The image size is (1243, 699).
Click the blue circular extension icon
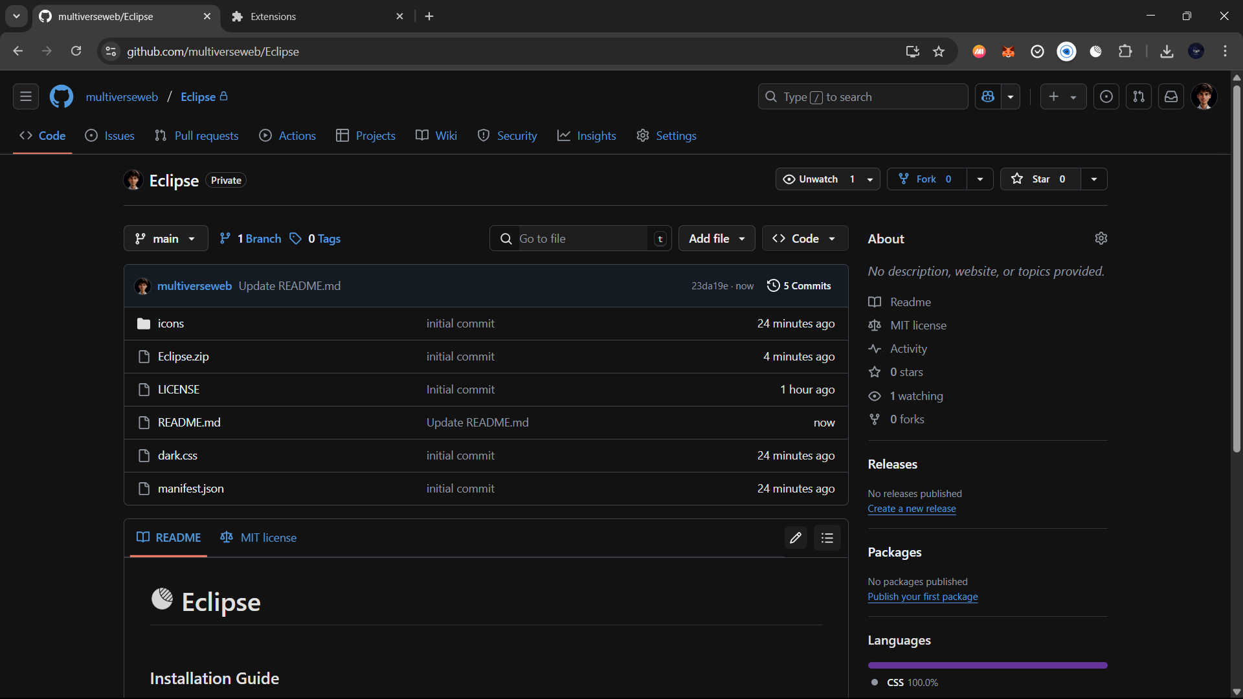[x=1066, y=52]
